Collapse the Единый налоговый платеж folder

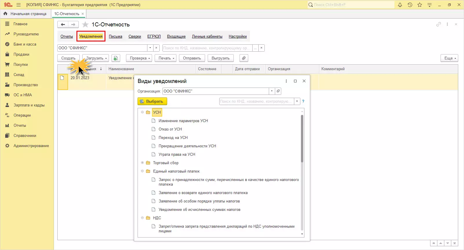(x=142, y=171)
